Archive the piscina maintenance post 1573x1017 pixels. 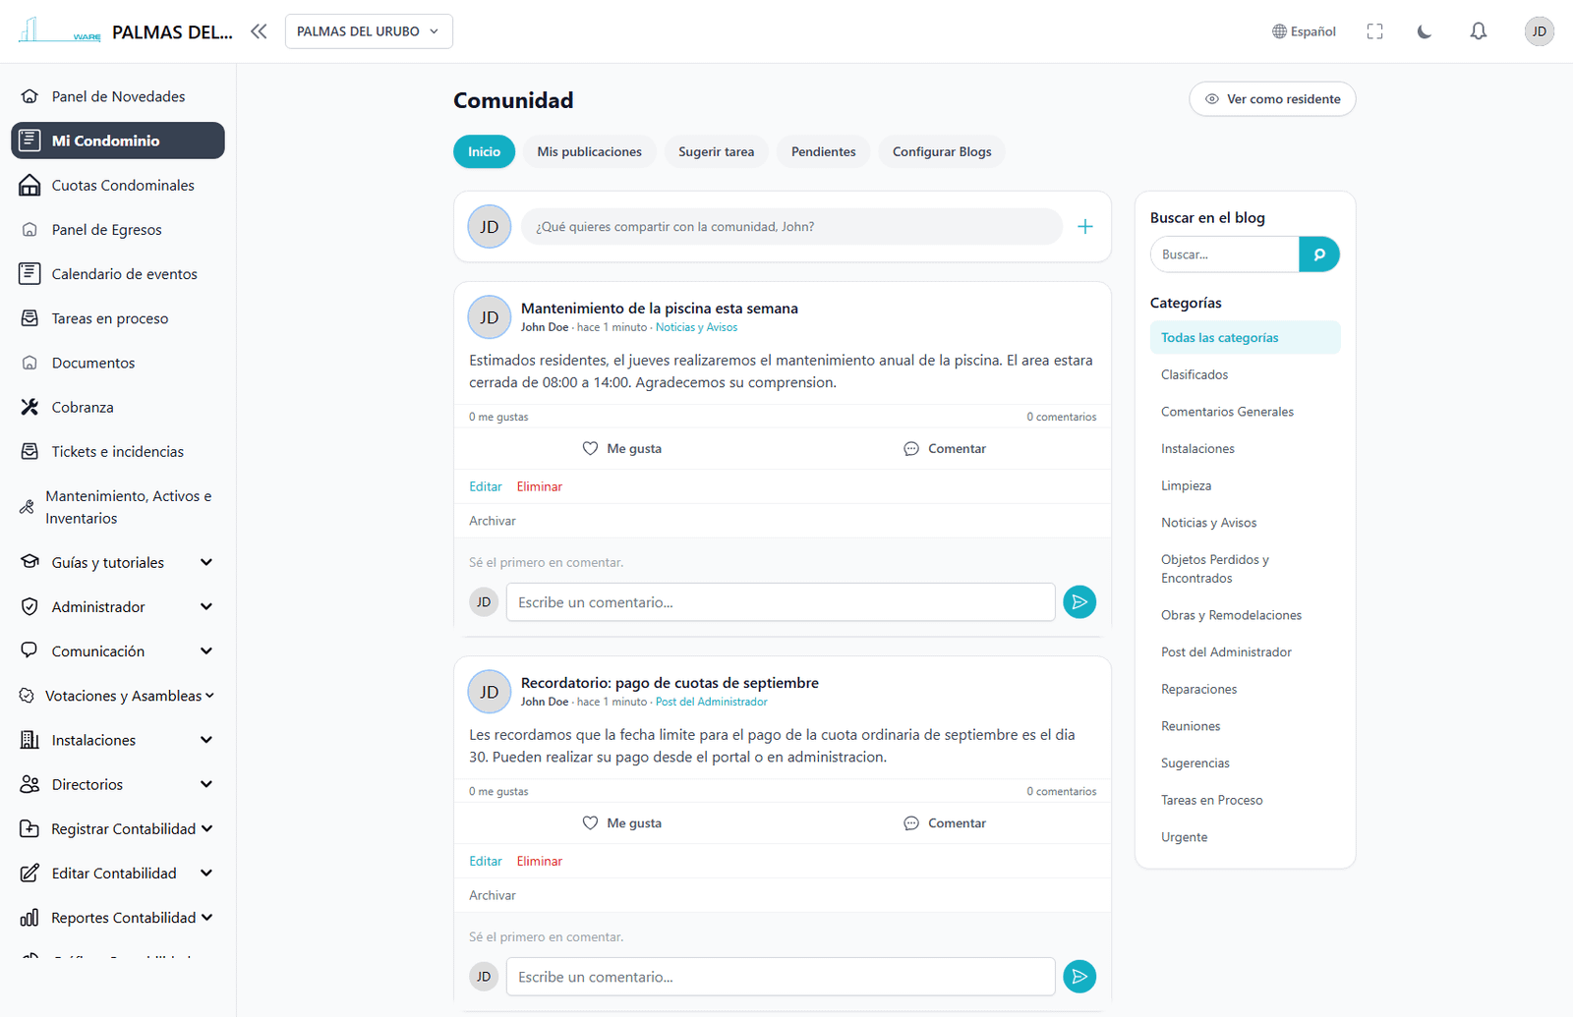493,521
